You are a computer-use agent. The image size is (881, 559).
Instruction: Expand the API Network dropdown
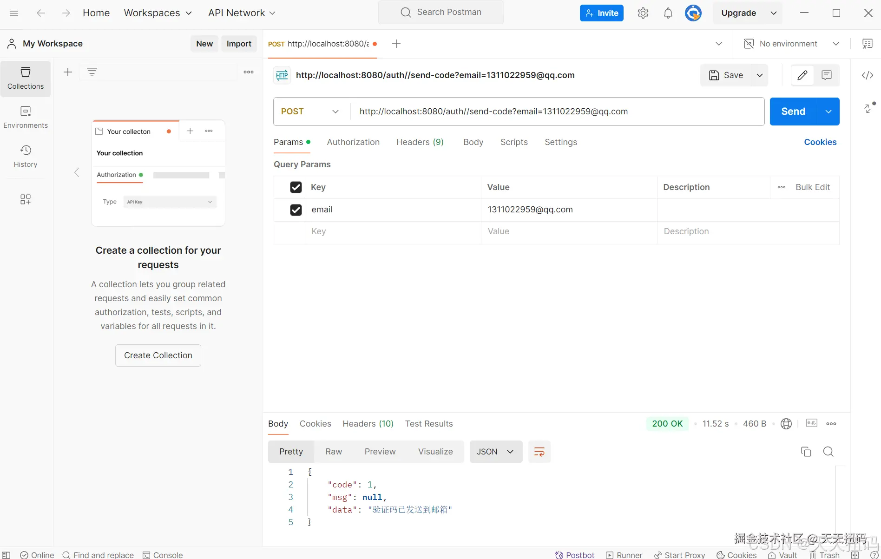point(242,13)
